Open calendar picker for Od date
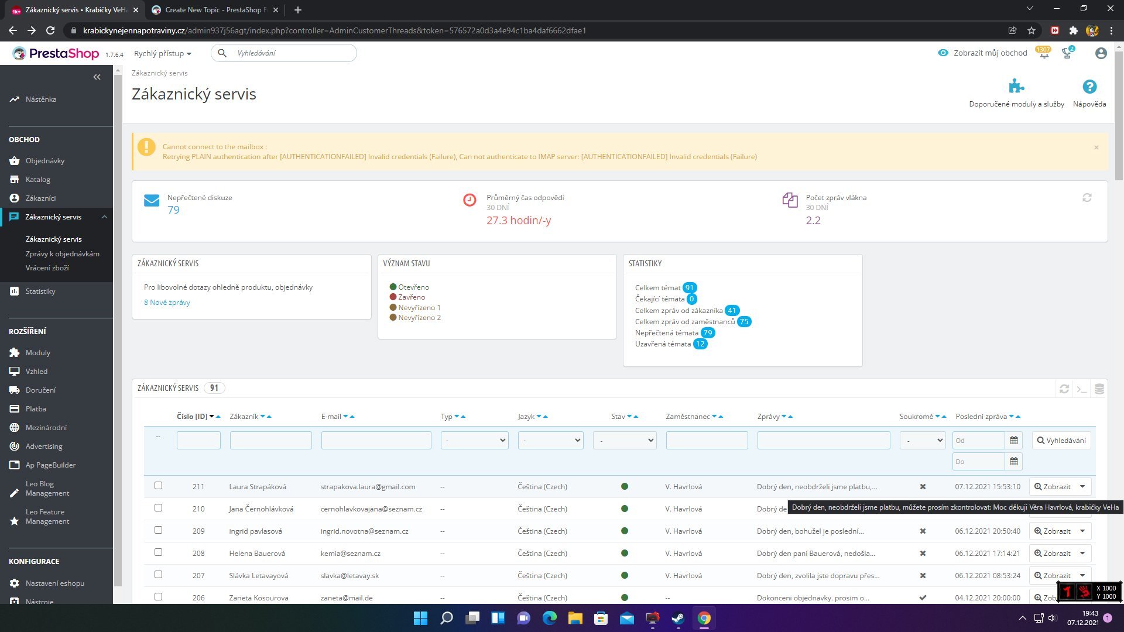The image size is (1124, 632). pyautogui.click(x=1014, y=441)
